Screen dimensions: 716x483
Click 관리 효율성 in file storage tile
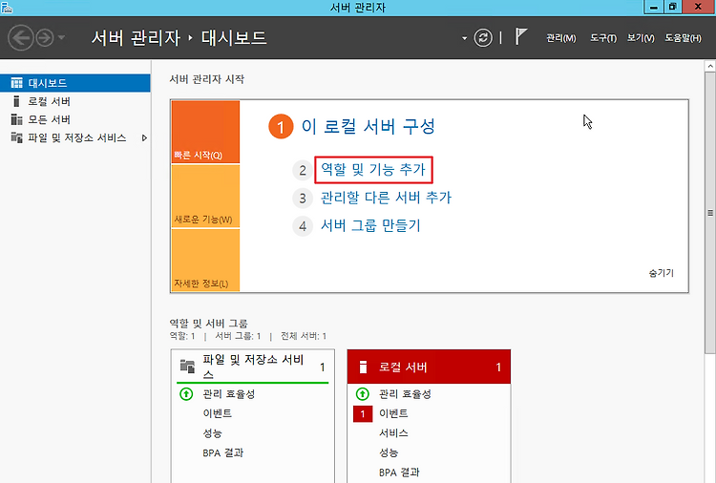point(229,394)
